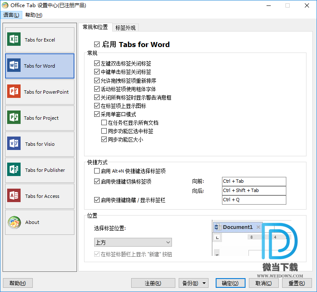Toggle 启用快捷键切换标签项
The width and height of the screenshot is (317, 292).
(x=97, y=182)
